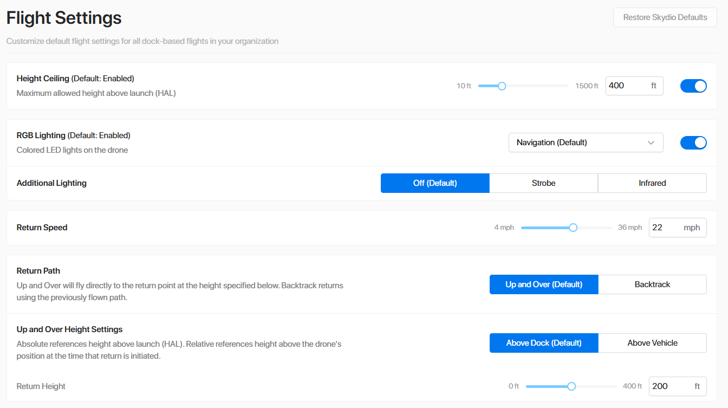The height and width of the screenshot is (408, 728).
Task: Choose Infrared additional lighting option
Action: pyautogui.click(x=652, y=183)
